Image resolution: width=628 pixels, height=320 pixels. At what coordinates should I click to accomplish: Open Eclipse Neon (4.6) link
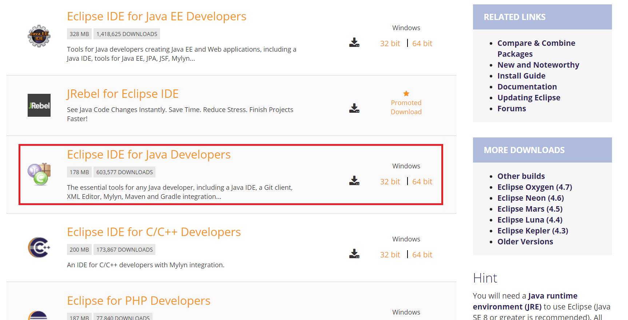pos(530,198)
